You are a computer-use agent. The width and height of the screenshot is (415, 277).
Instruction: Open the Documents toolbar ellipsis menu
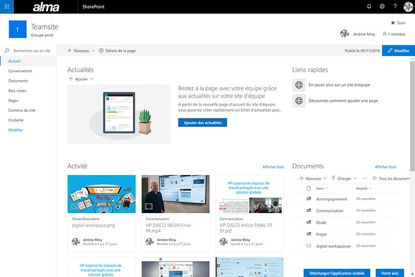coord(364,178)
